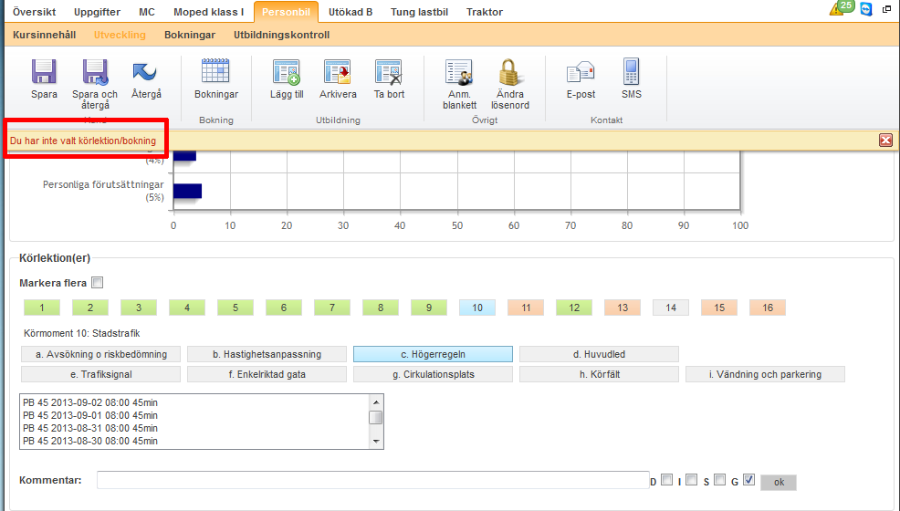
Task: Open the Moped klass I tab
Action: click(208, 12)
